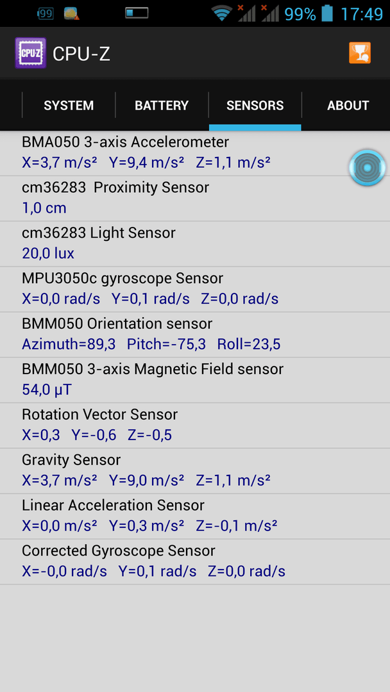Tap the battery icon in status bar
390x692 pixels.
327,13
